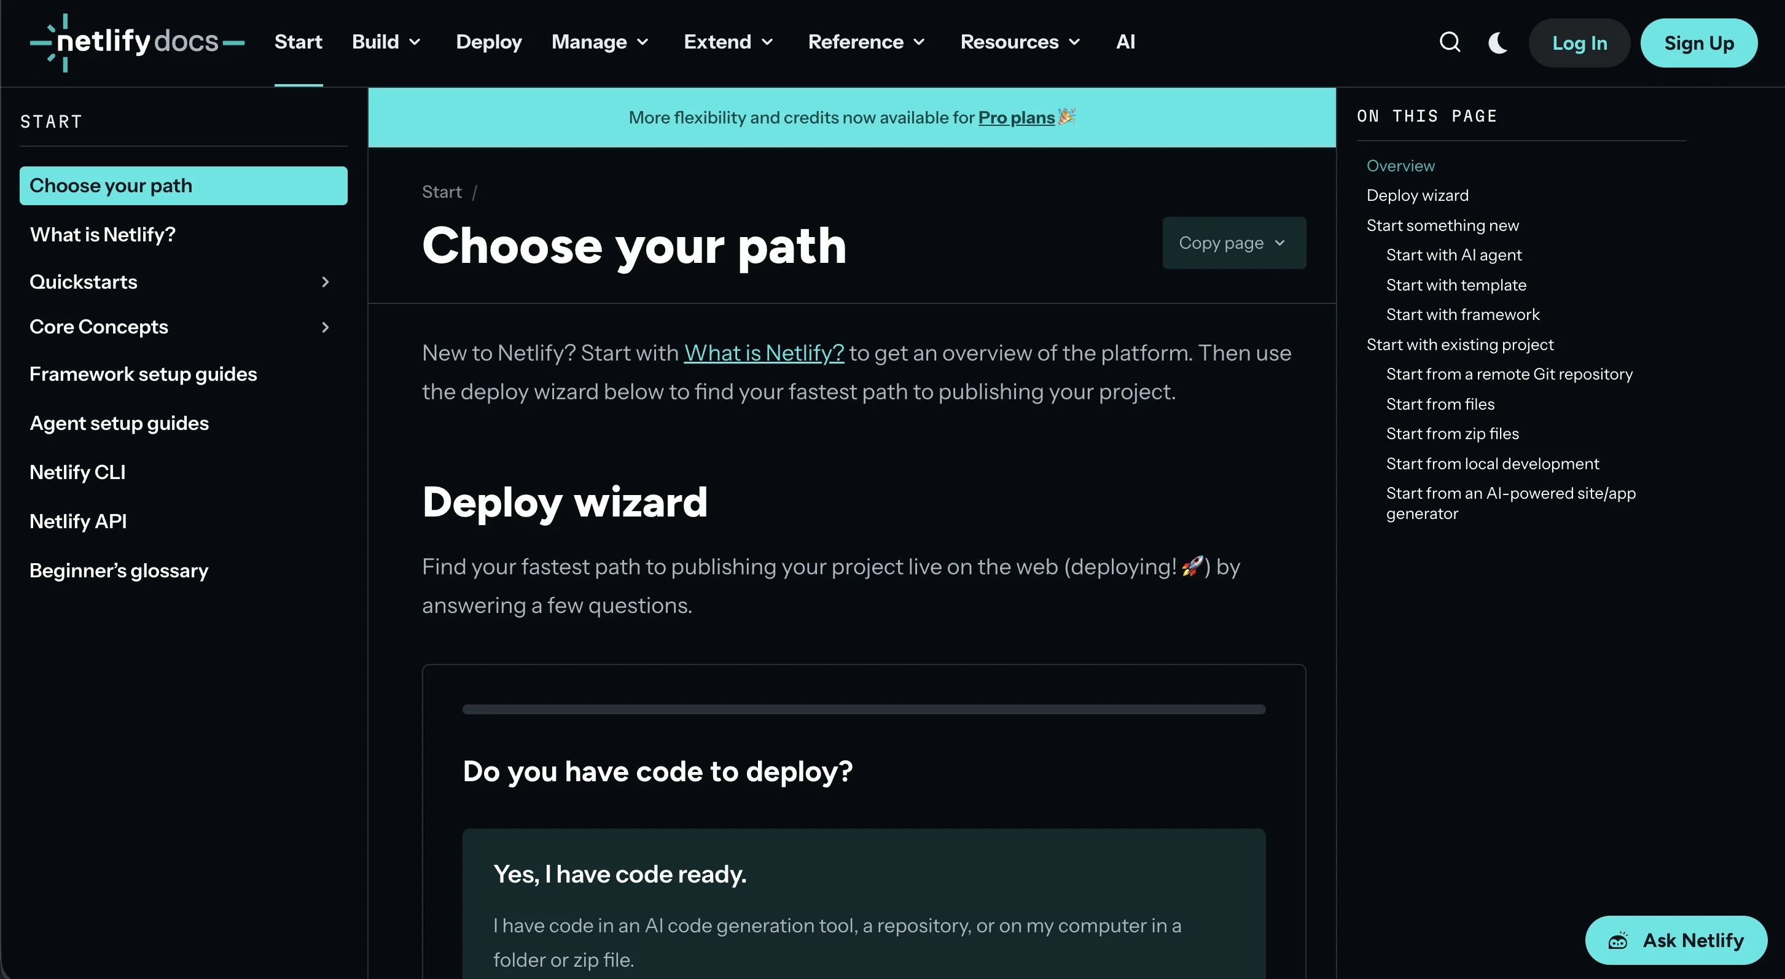Expand the Extend menu
1785x979 pixels.
pos(728,42)
